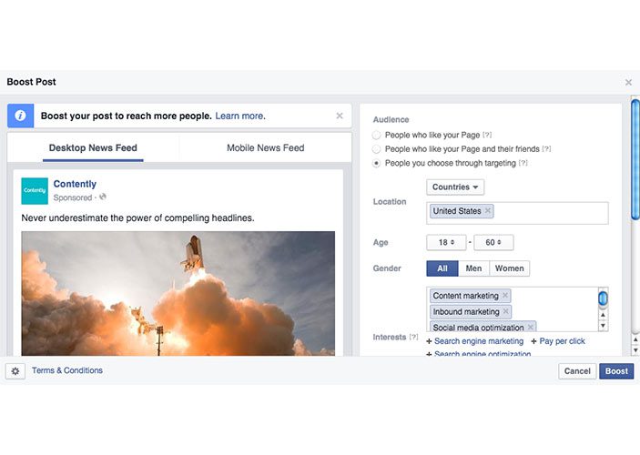Click the Sponsored label text
640x455 pixels.
[x=73, y=197]
